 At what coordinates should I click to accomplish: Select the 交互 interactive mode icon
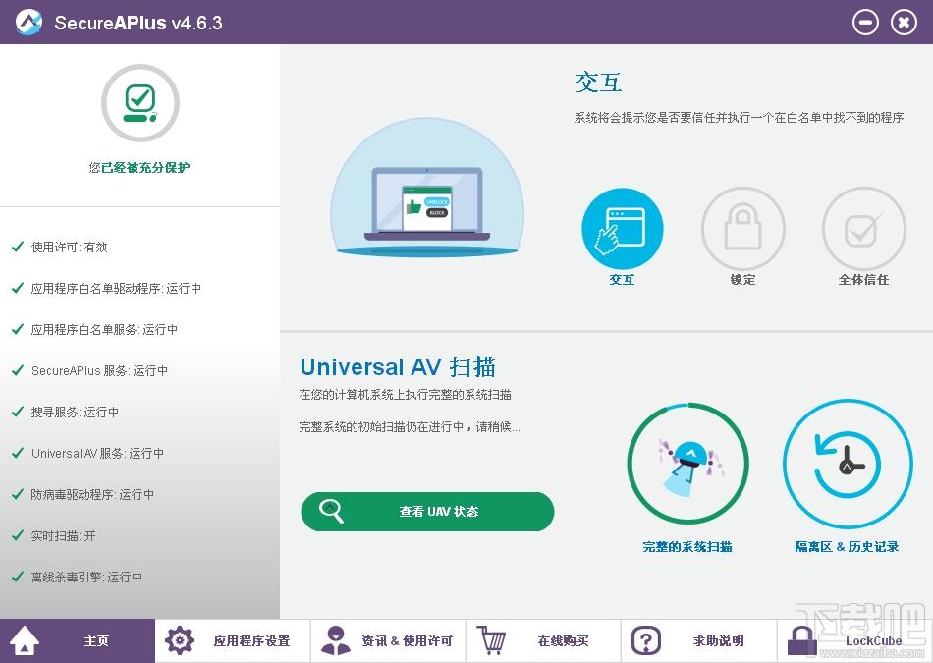coord(622,229)
